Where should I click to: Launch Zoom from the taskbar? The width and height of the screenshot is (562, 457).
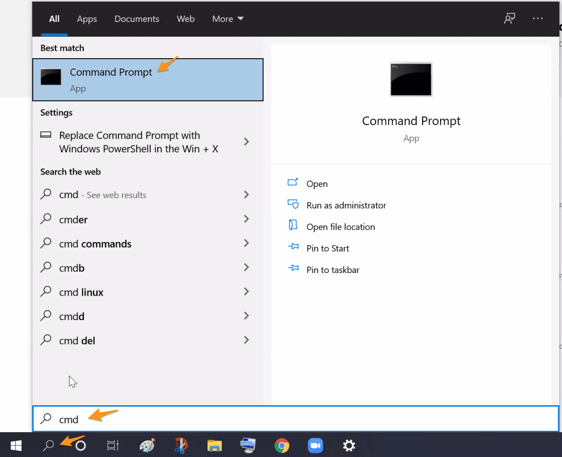point(316,445)
